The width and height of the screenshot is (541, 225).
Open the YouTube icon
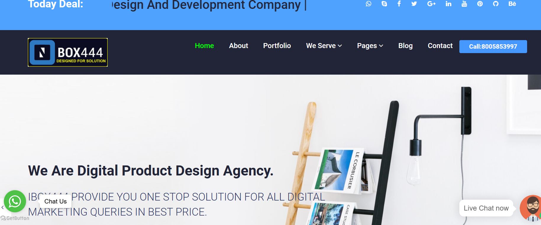click(464, 4)
